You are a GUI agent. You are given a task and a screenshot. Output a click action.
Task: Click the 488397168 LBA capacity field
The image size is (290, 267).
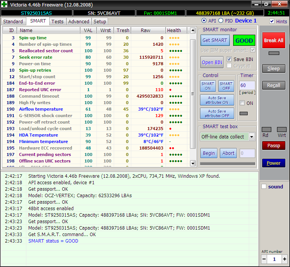click(225, 13)
